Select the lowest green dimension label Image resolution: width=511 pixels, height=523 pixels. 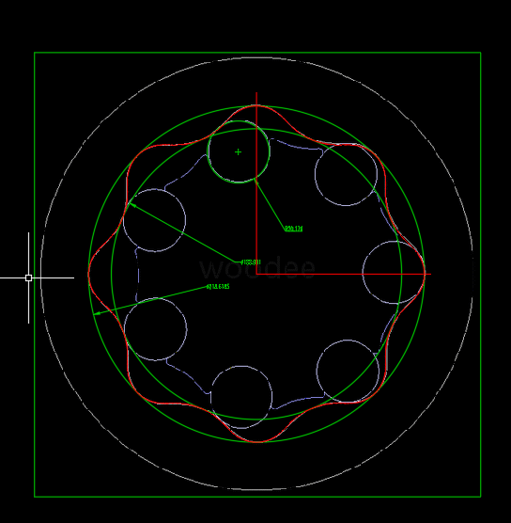(218, 287)
